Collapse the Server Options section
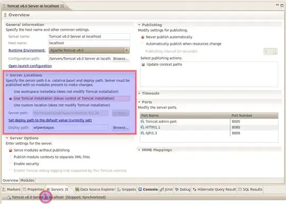The image size is (286, 204). pos(7,138)
